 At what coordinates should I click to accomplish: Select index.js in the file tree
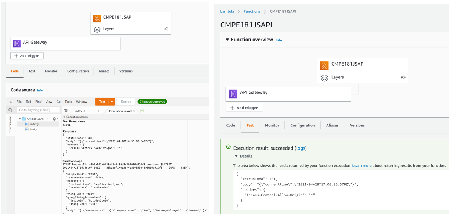pyautogui.click(x=35, y=124)
